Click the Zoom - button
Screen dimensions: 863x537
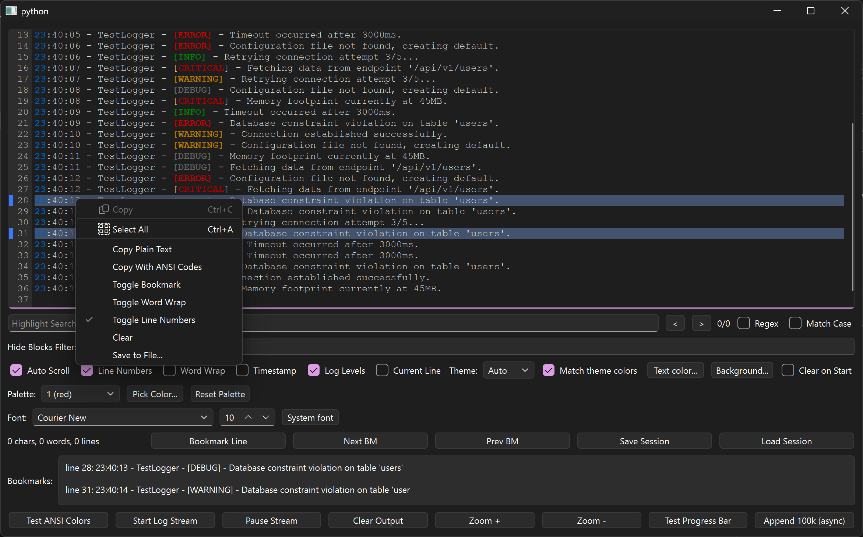click(591, 520)
